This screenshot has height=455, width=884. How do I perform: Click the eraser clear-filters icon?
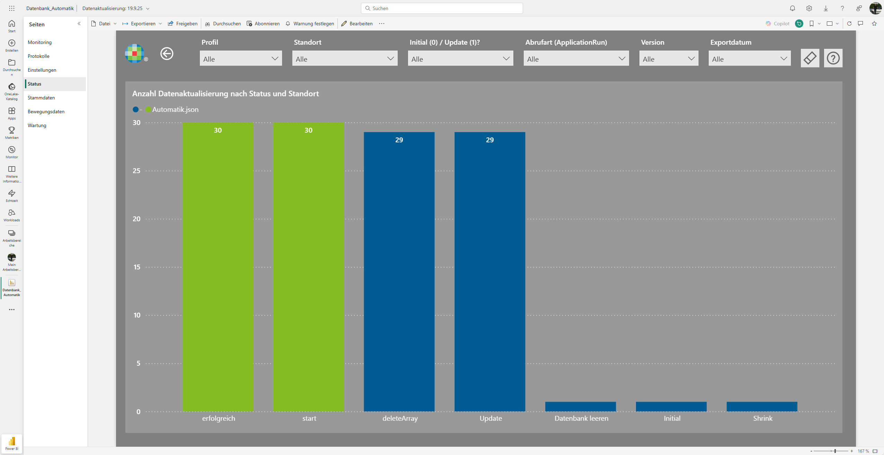(810, 58)
